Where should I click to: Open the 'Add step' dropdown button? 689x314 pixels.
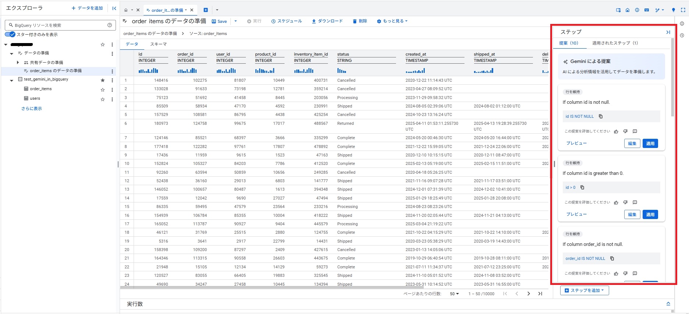coord(584,290)
